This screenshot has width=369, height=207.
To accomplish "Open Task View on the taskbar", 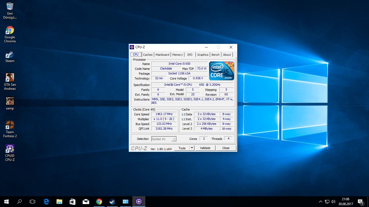I will click(32, 201).
